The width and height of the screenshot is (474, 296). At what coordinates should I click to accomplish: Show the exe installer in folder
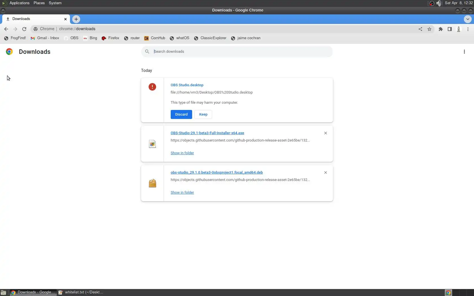[182, 153]
